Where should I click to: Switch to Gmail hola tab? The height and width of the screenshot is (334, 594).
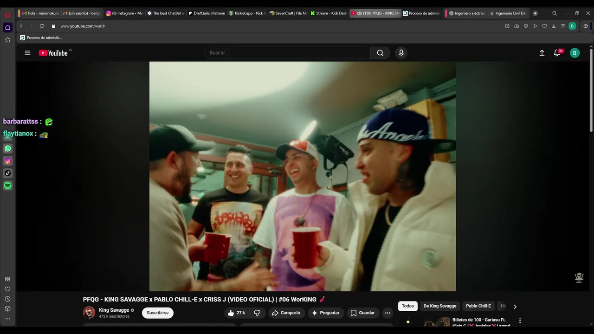(x=40, y=13)
